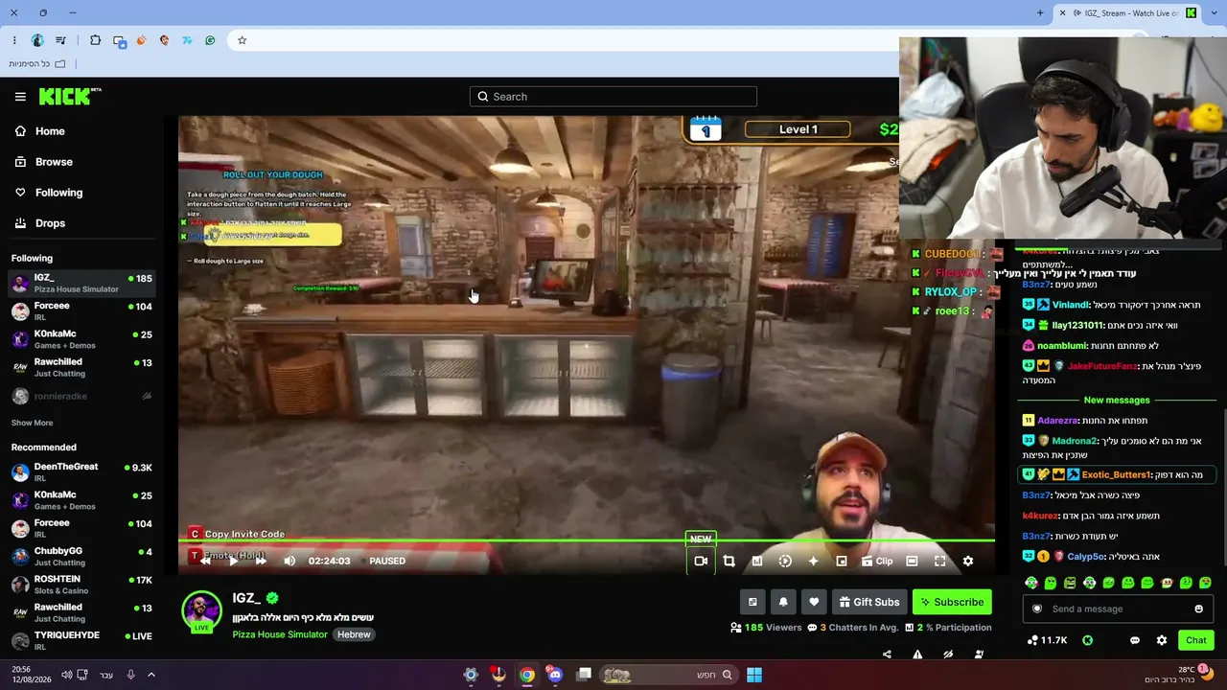The width and height of the screenshot is (1227, 690).
Task: Open ChubbyGG recommended channel
Action: click(x=82, y=556)
